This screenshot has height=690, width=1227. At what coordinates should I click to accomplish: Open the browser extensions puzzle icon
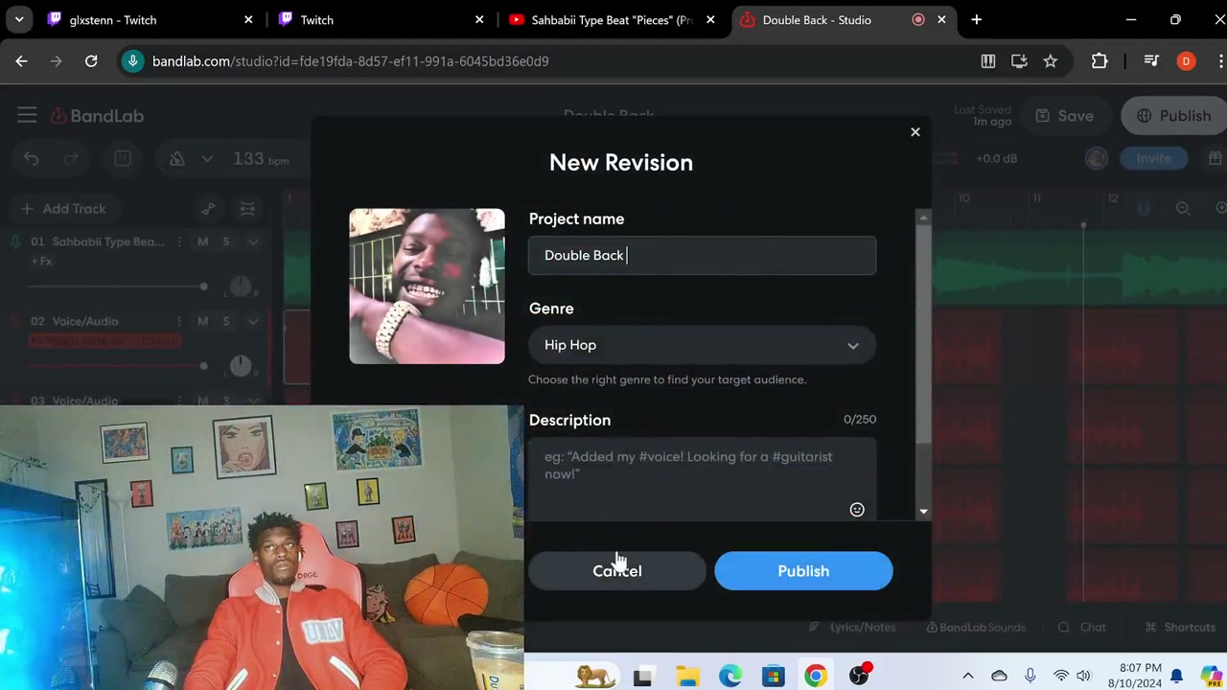(x=1100, y=61)
